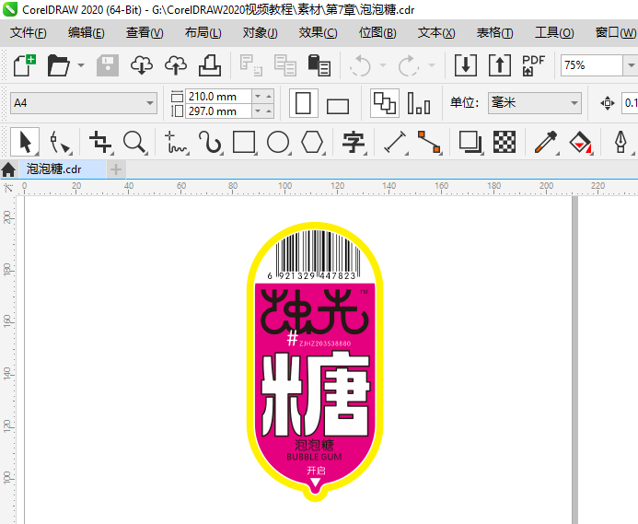
Task: Open the A4 page size dropdown
Action: (84, 102)
